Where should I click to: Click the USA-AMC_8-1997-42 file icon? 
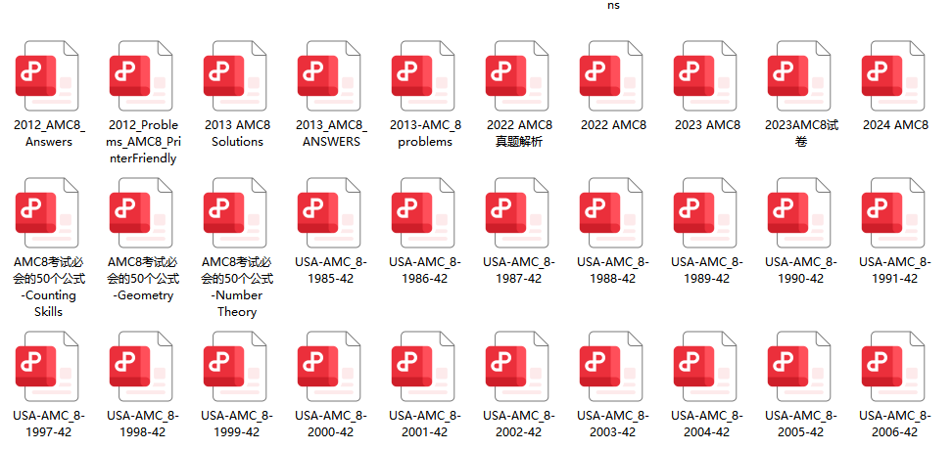(x=49, y=366)
